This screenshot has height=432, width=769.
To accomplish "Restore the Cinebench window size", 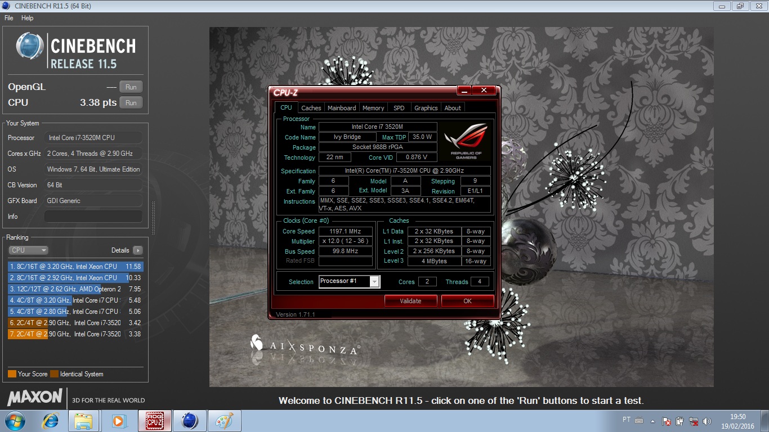I will coord(740,6).
